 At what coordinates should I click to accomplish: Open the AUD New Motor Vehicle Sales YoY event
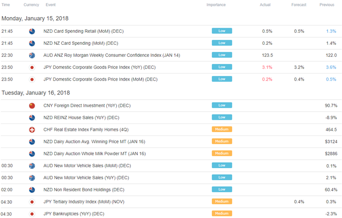(86, 178)
